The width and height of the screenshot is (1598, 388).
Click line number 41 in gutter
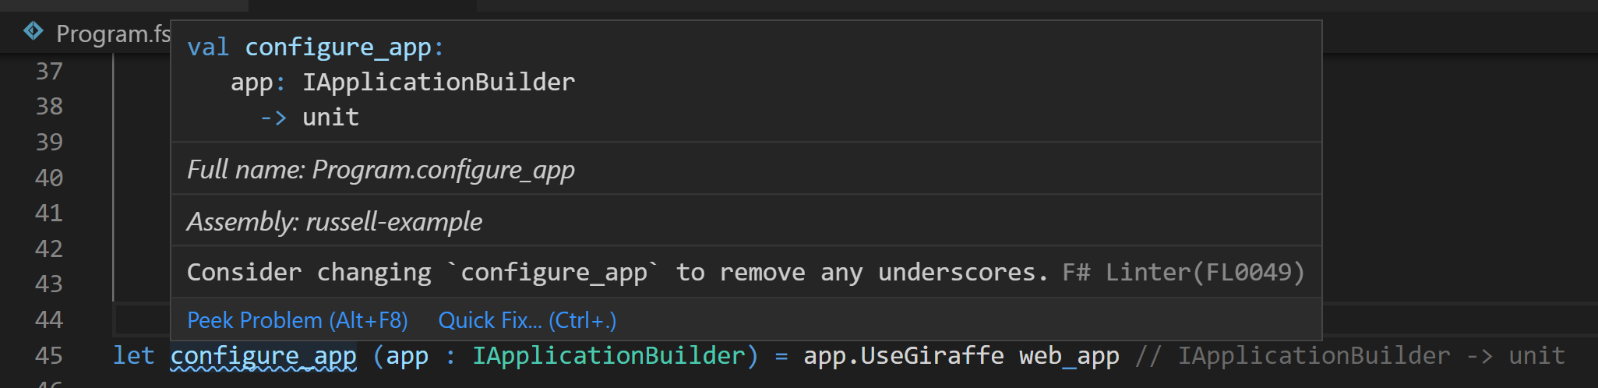(x=49, y=213)
